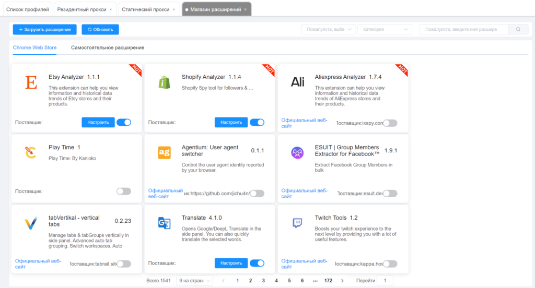The width and height of the screenshot is (535, 288).
Task: Jump to last page 172
Action: pyautogui.click(x=328, y=281)
